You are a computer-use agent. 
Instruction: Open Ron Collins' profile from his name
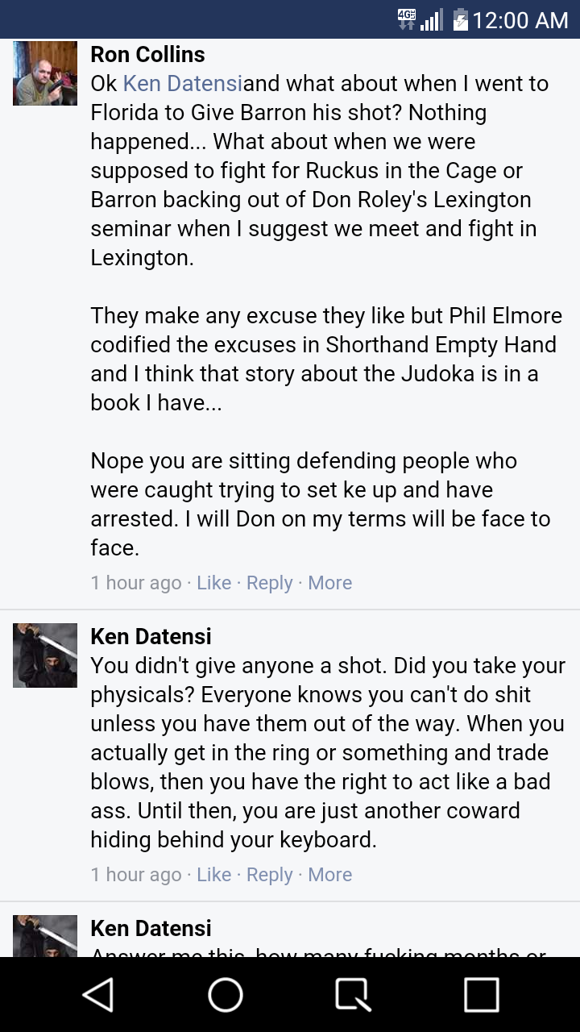(147, 55)
